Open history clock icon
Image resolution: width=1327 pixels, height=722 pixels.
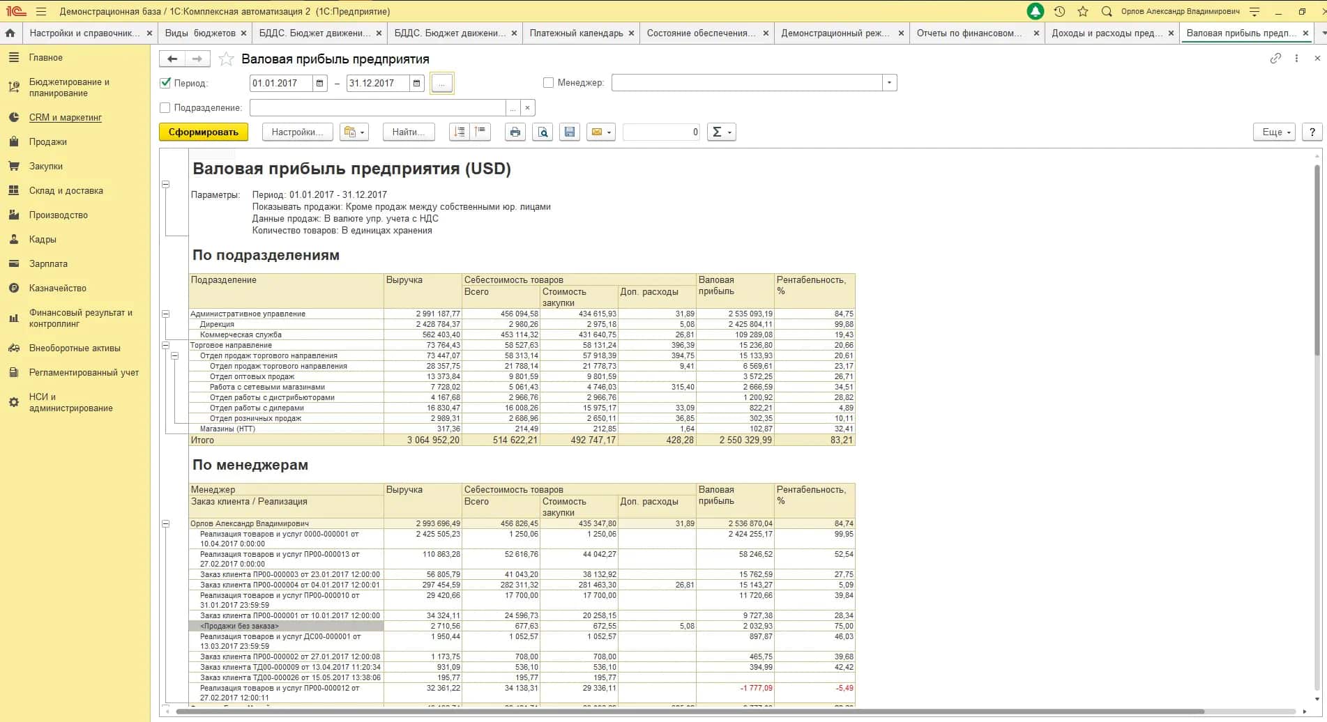(x=1059, y=11)
